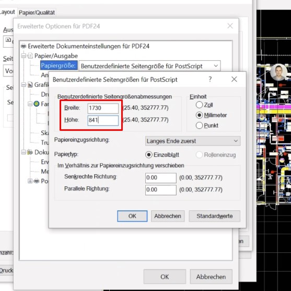Select the Papiergröße tree item

click(59, 65)
